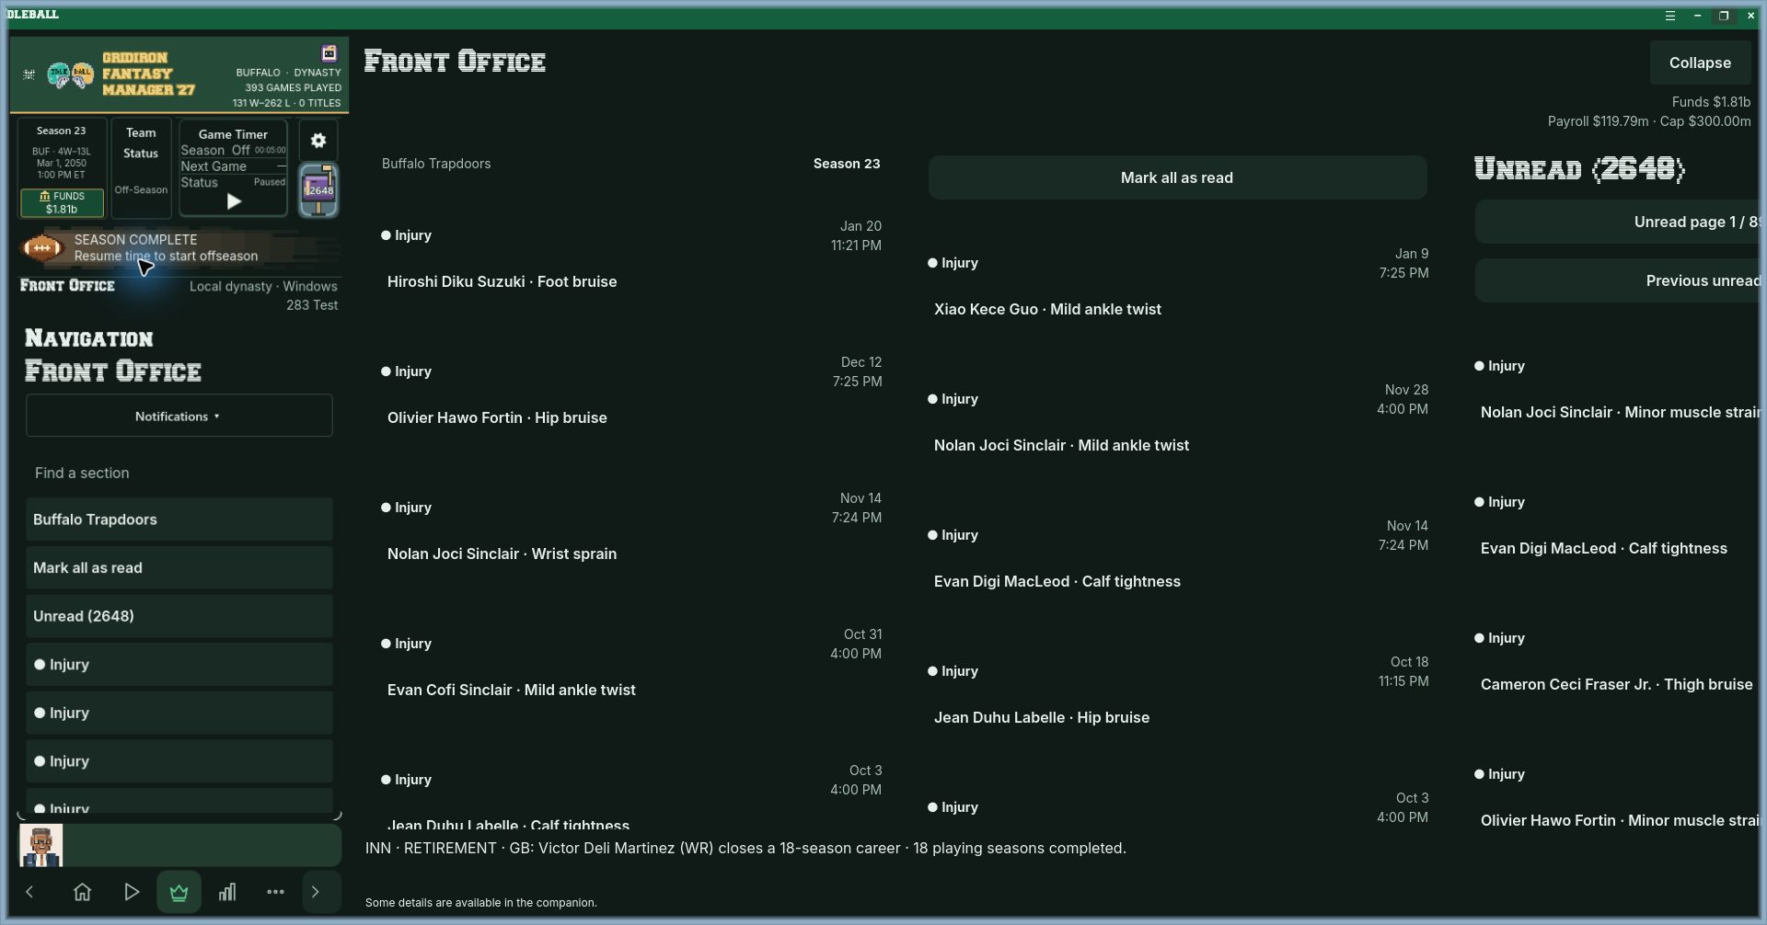Click the football icon in Season Complete banner
Viewport: 1767px width, 925px height.
point(42,247)
